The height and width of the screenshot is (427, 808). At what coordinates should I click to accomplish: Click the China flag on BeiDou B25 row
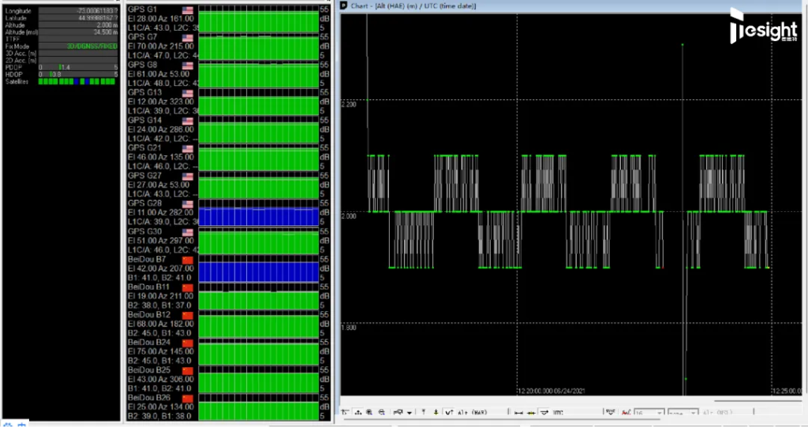(x=188, y=371)
